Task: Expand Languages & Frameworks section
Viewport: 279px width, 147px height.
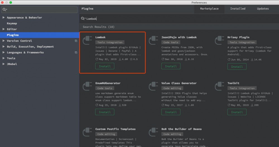Action: click(x=4, y=52)
